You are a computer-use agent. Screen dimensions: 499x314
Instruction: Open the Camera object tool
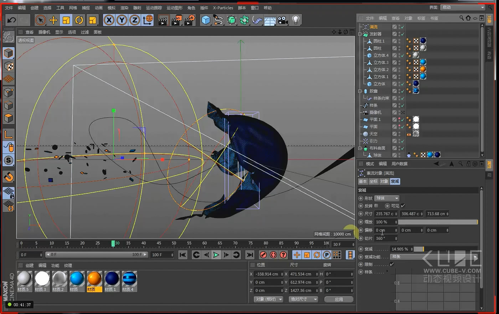283,20
